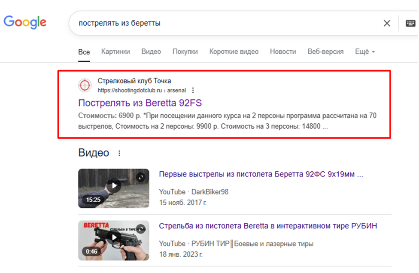Open the three-dot menu next to 'Видео' heading

click(119, 153)
